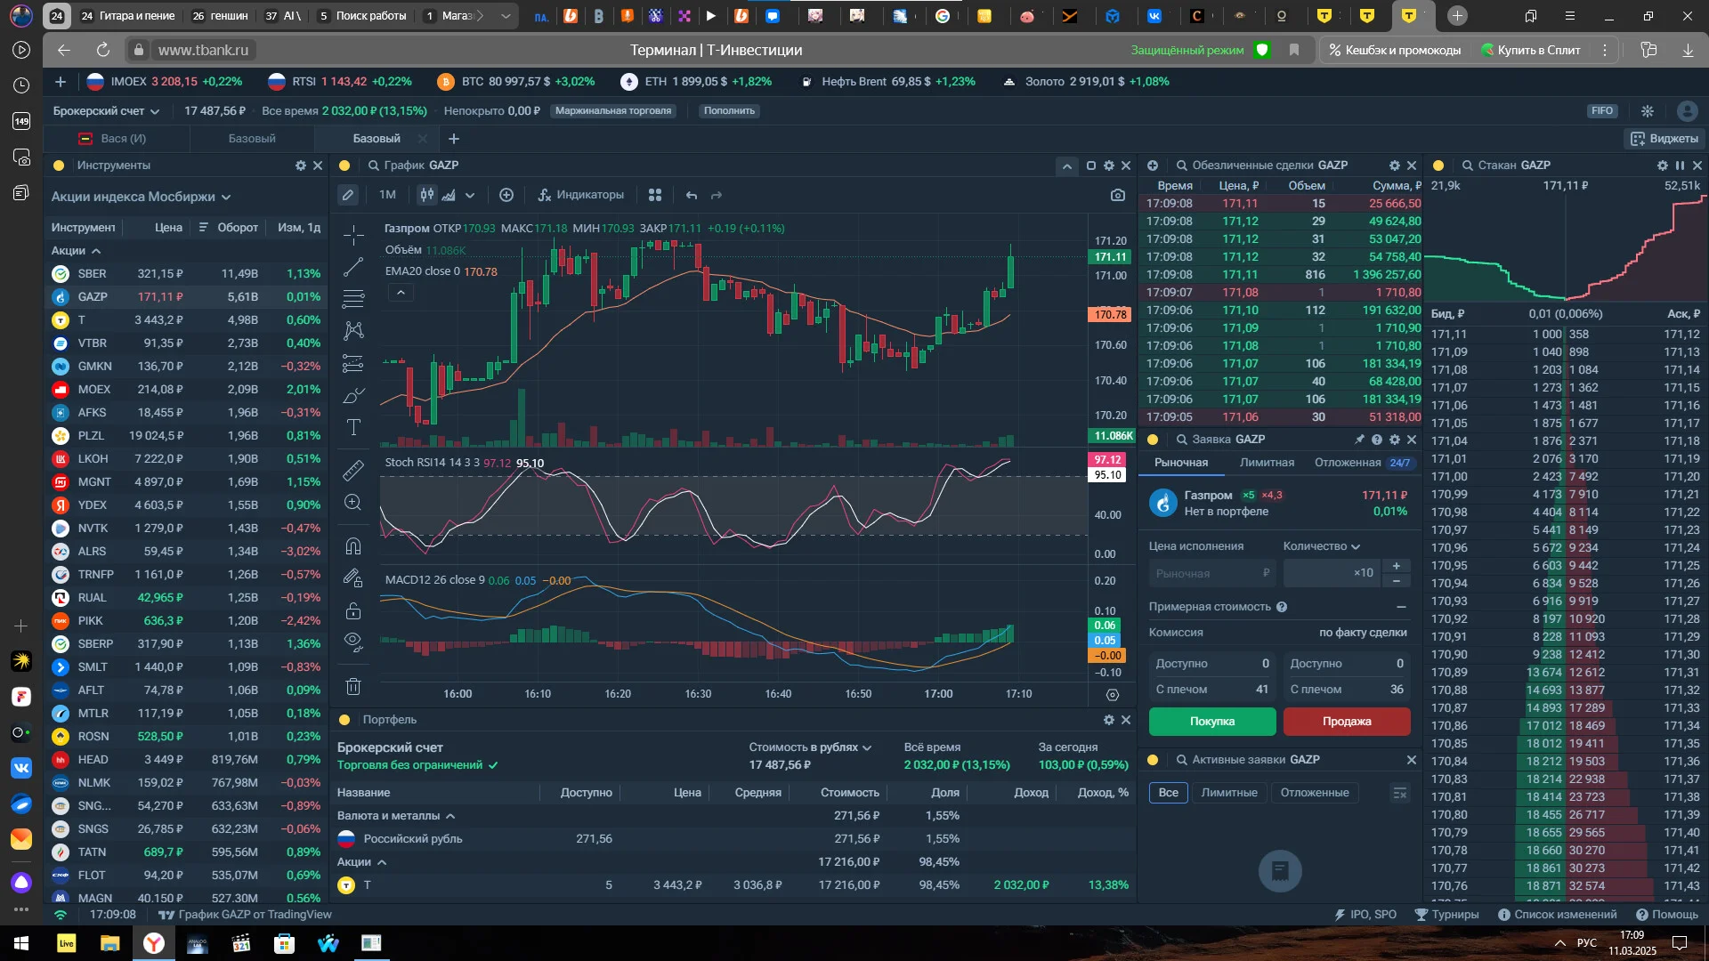
Task: Select the SBER row in instruments
Action: (x=187, y=274)
